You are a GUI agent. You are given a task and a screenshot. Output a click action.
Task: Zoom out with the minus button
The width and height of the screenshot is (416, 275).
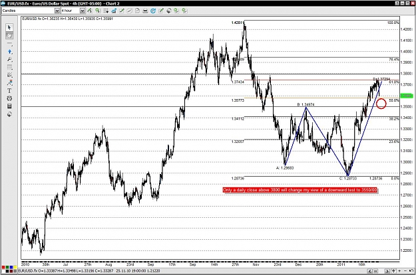coord(405,271)
